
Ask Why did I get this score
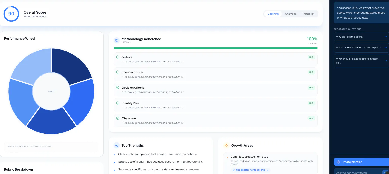click(x=361, y=37)
